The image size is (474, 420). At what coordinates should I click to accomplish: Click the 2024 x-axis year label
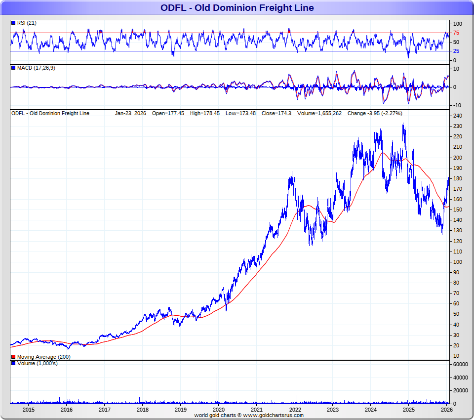tap(371, 410)
